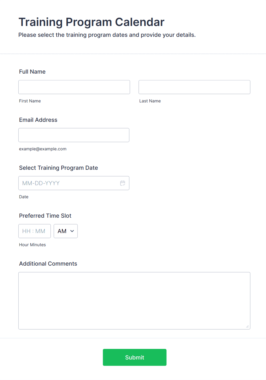
Task: Select the Email Address input field
Action: 74,135
